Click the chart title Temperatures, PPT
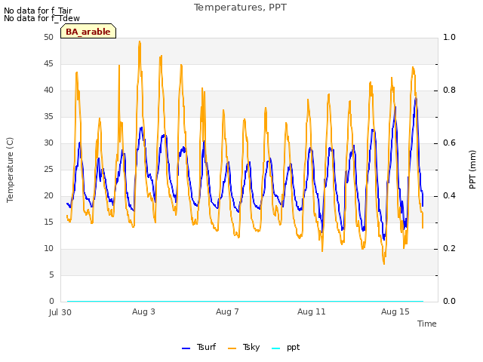 pyautogui.click(x=240, y=7)
